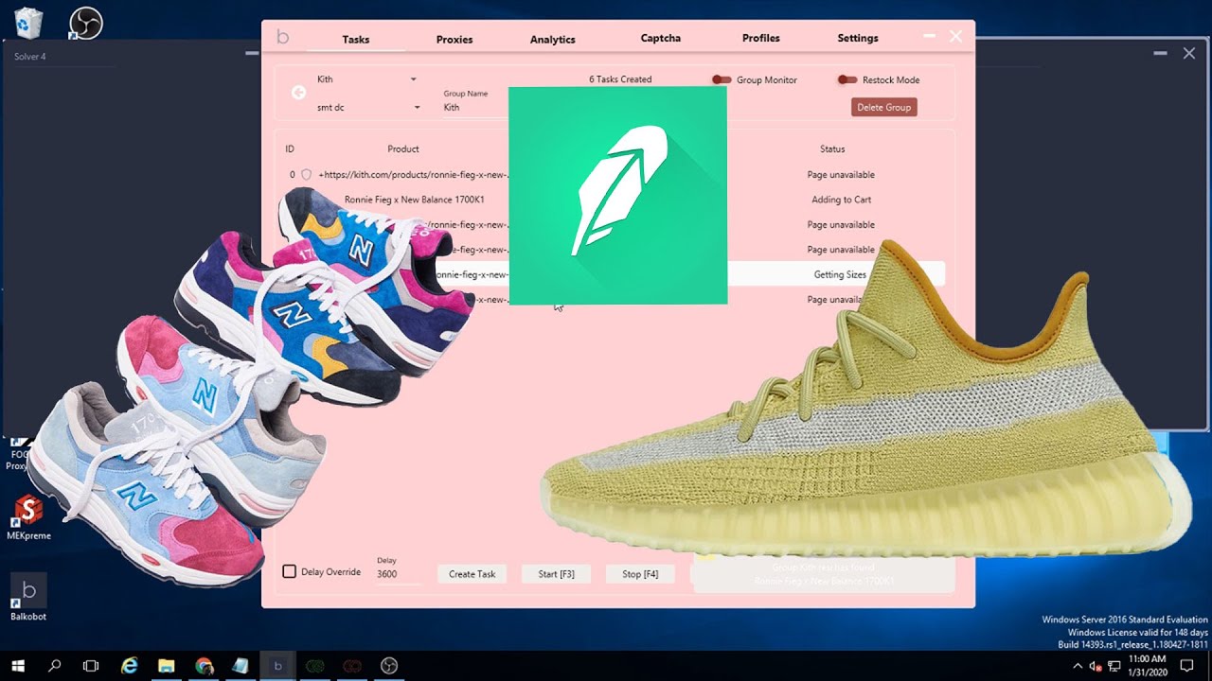Image resolution: width=1212 pixels, height=681 pixels.
Task: Click the Start [F3] button
Action: (x=556, y=574)
